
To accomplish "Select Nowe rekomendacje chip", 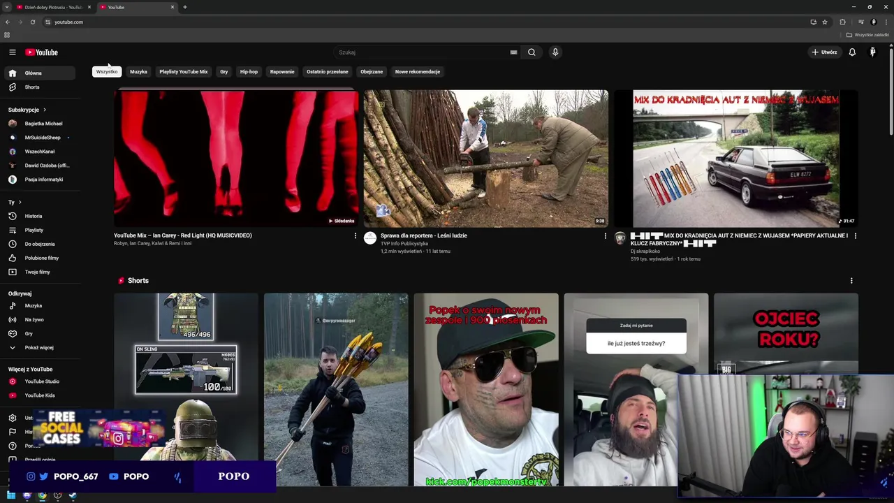I will pyautogui.click(x=418, y=71).
